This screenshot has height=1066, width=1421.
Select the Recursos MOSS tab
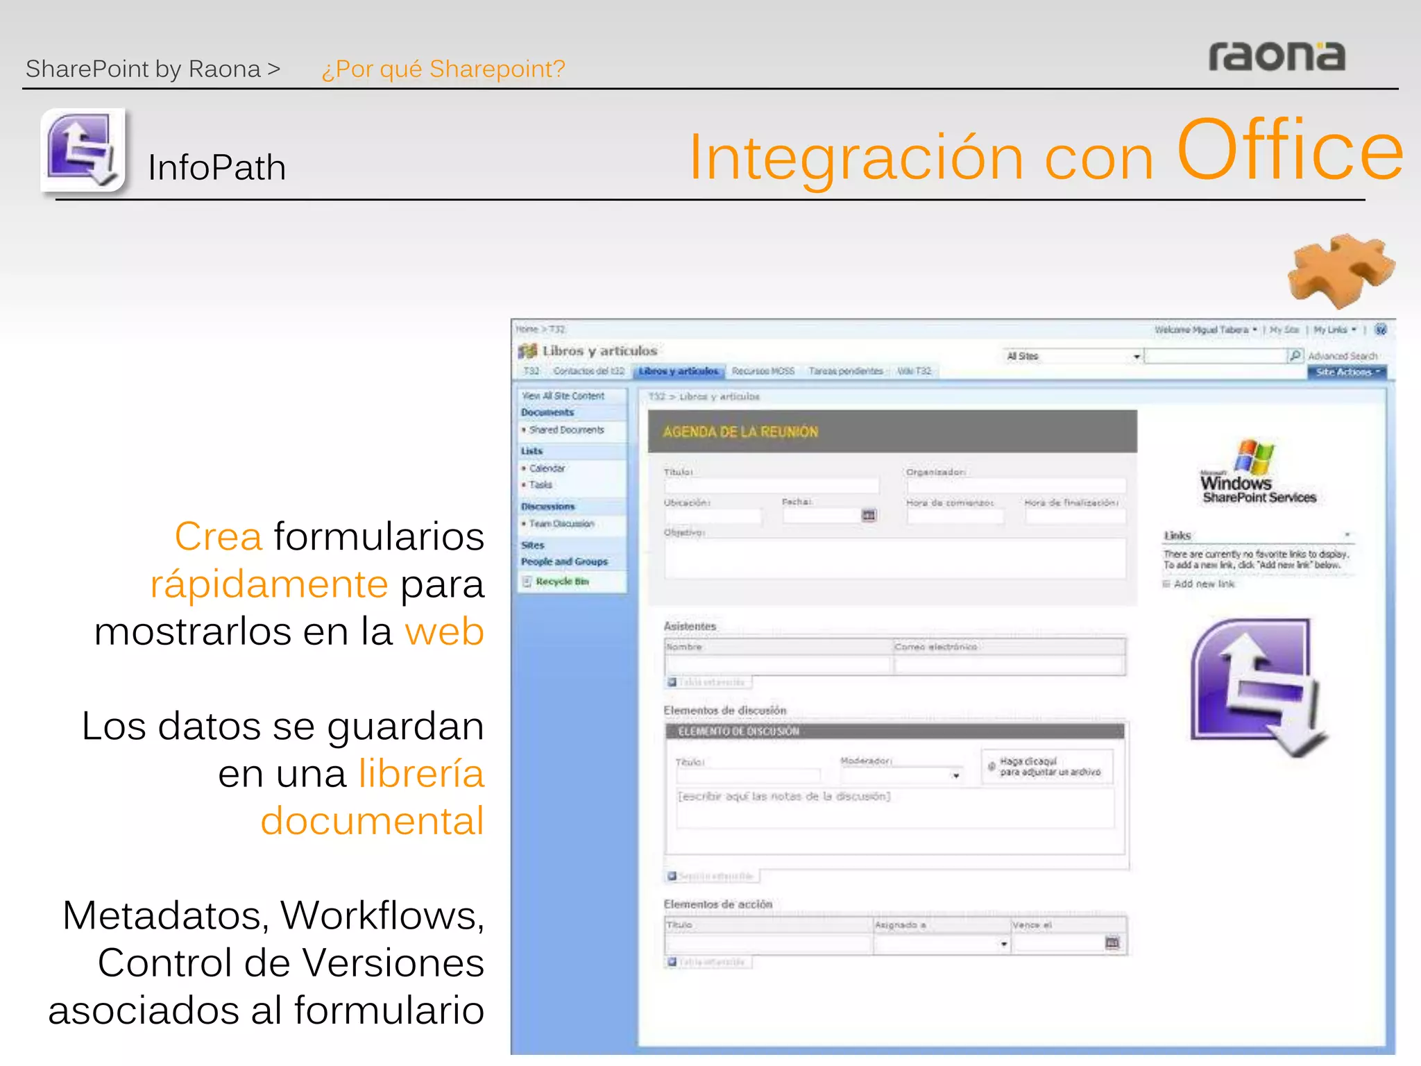point(763,371)
